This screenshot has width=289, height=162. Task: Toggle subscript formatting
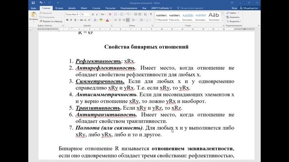tap(85, 20)
